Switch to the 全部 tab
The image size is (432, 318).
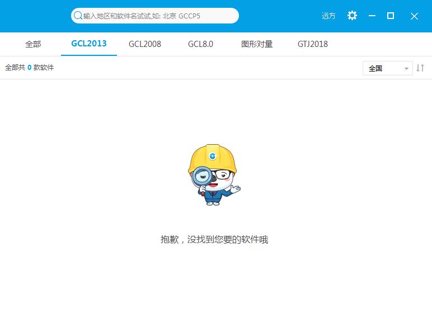pyautogui.click(x=33, y=44)
